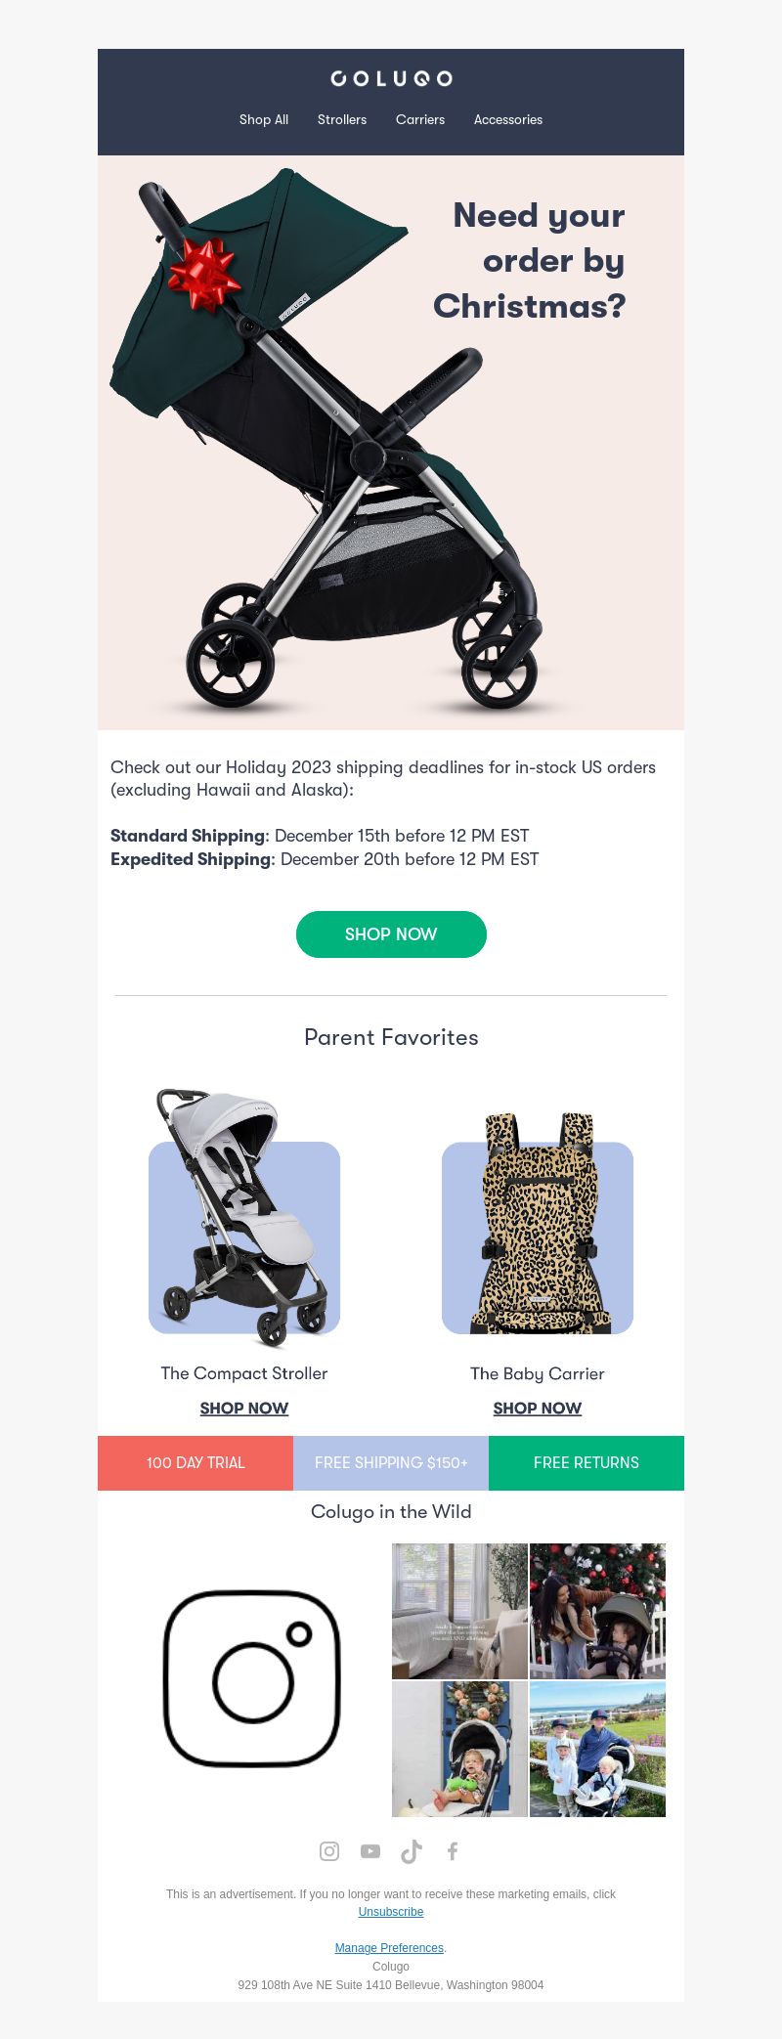Open the TikTok footer icon
The width and height of the screenshot is (782, 2039).
click(x=412, y=1851)
